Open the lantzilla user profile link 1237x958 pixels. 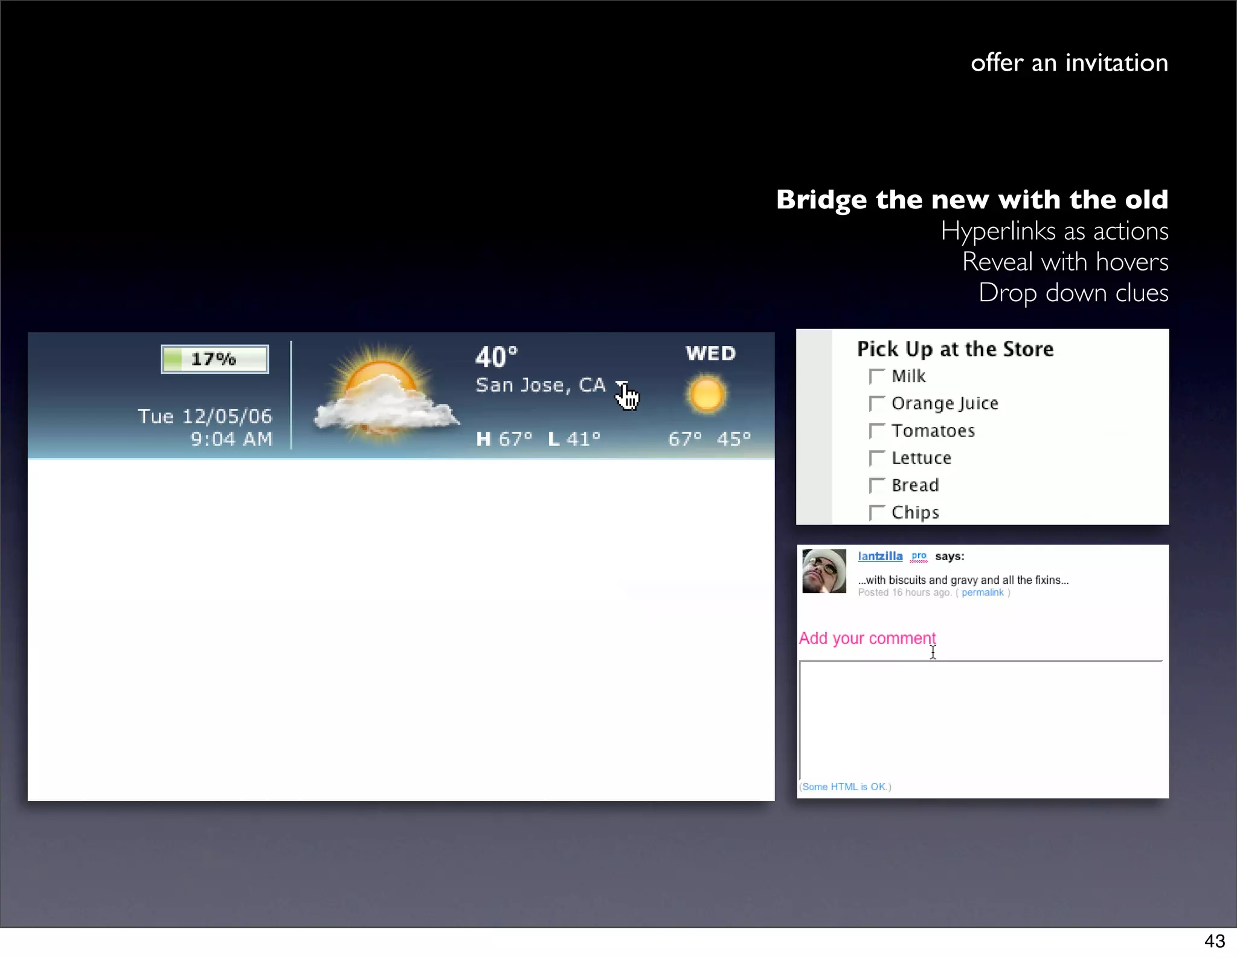[880, 557]
